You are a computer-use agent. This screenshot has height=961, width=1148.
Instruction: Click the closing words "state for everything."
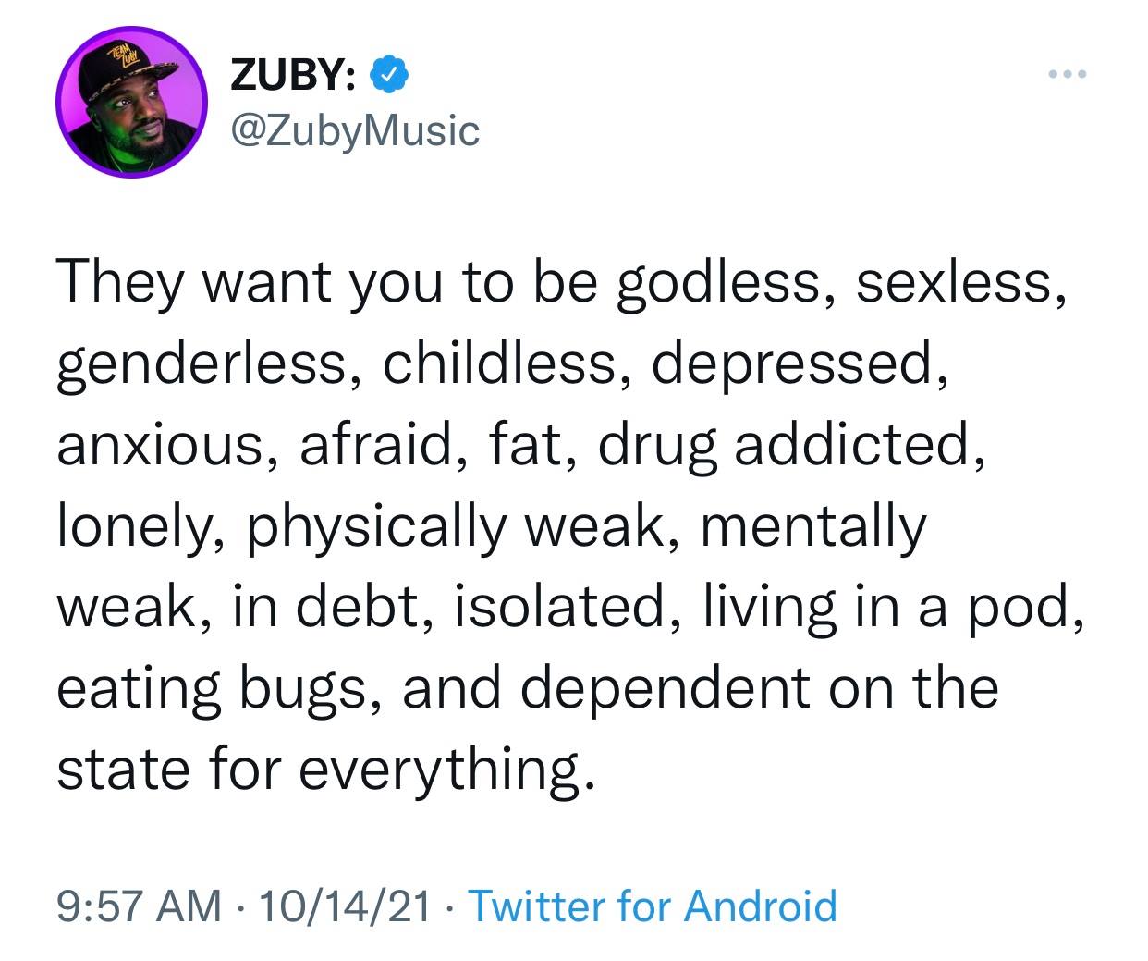click(x=324, y=770)
